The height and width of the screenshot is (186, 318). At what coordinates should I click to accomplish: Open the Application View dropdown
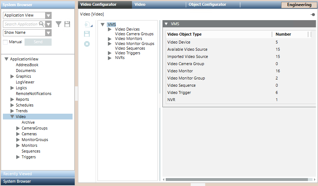(48, 15)
